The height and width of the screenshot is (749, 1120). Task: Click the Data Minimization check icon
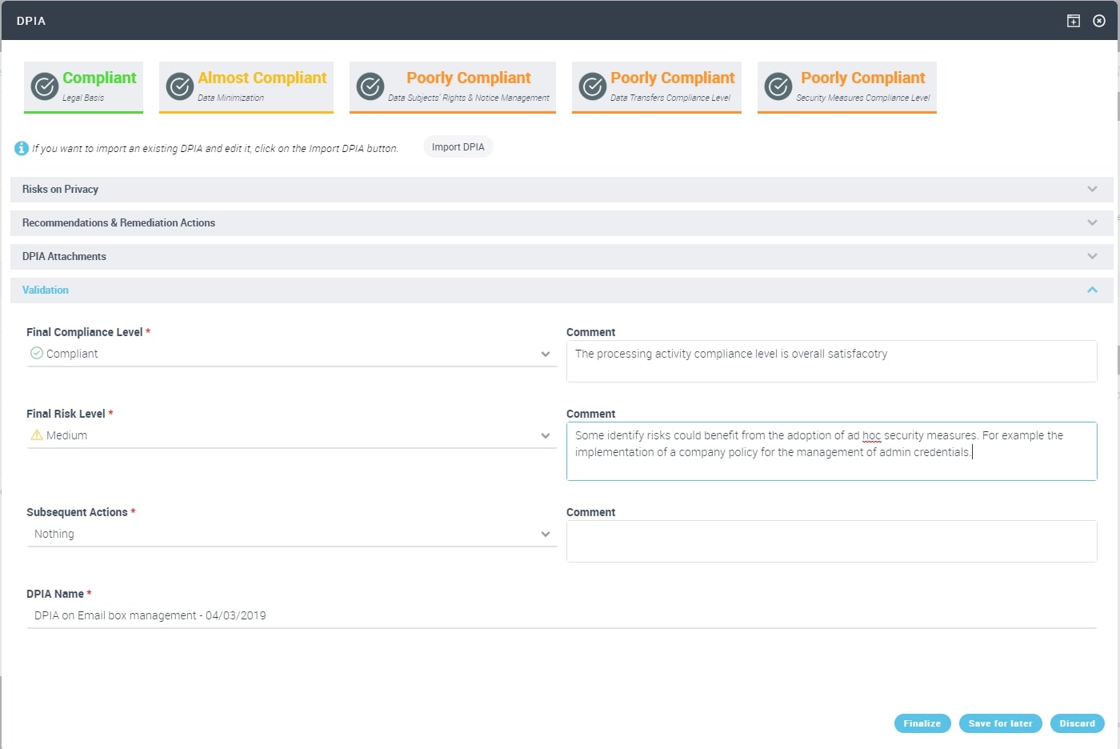(x=180, y=86)
